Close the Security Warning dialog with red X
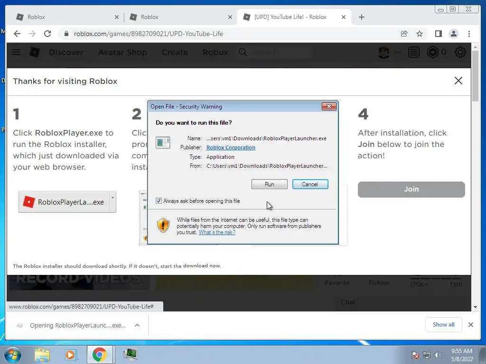Screen dimensions: 486x364 (x=329, y=107)
